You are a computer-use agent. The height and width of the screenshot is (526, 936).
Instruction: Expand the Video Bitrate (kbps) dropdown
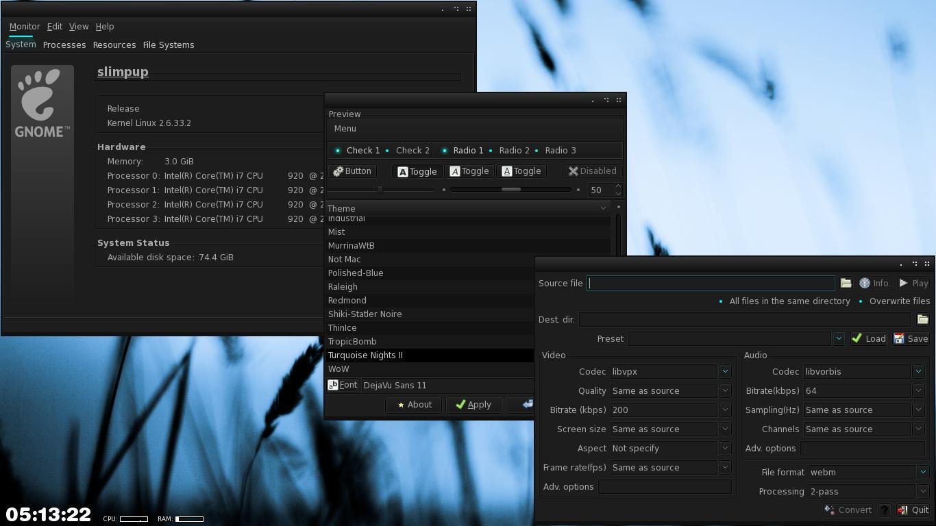click(725, 410)
